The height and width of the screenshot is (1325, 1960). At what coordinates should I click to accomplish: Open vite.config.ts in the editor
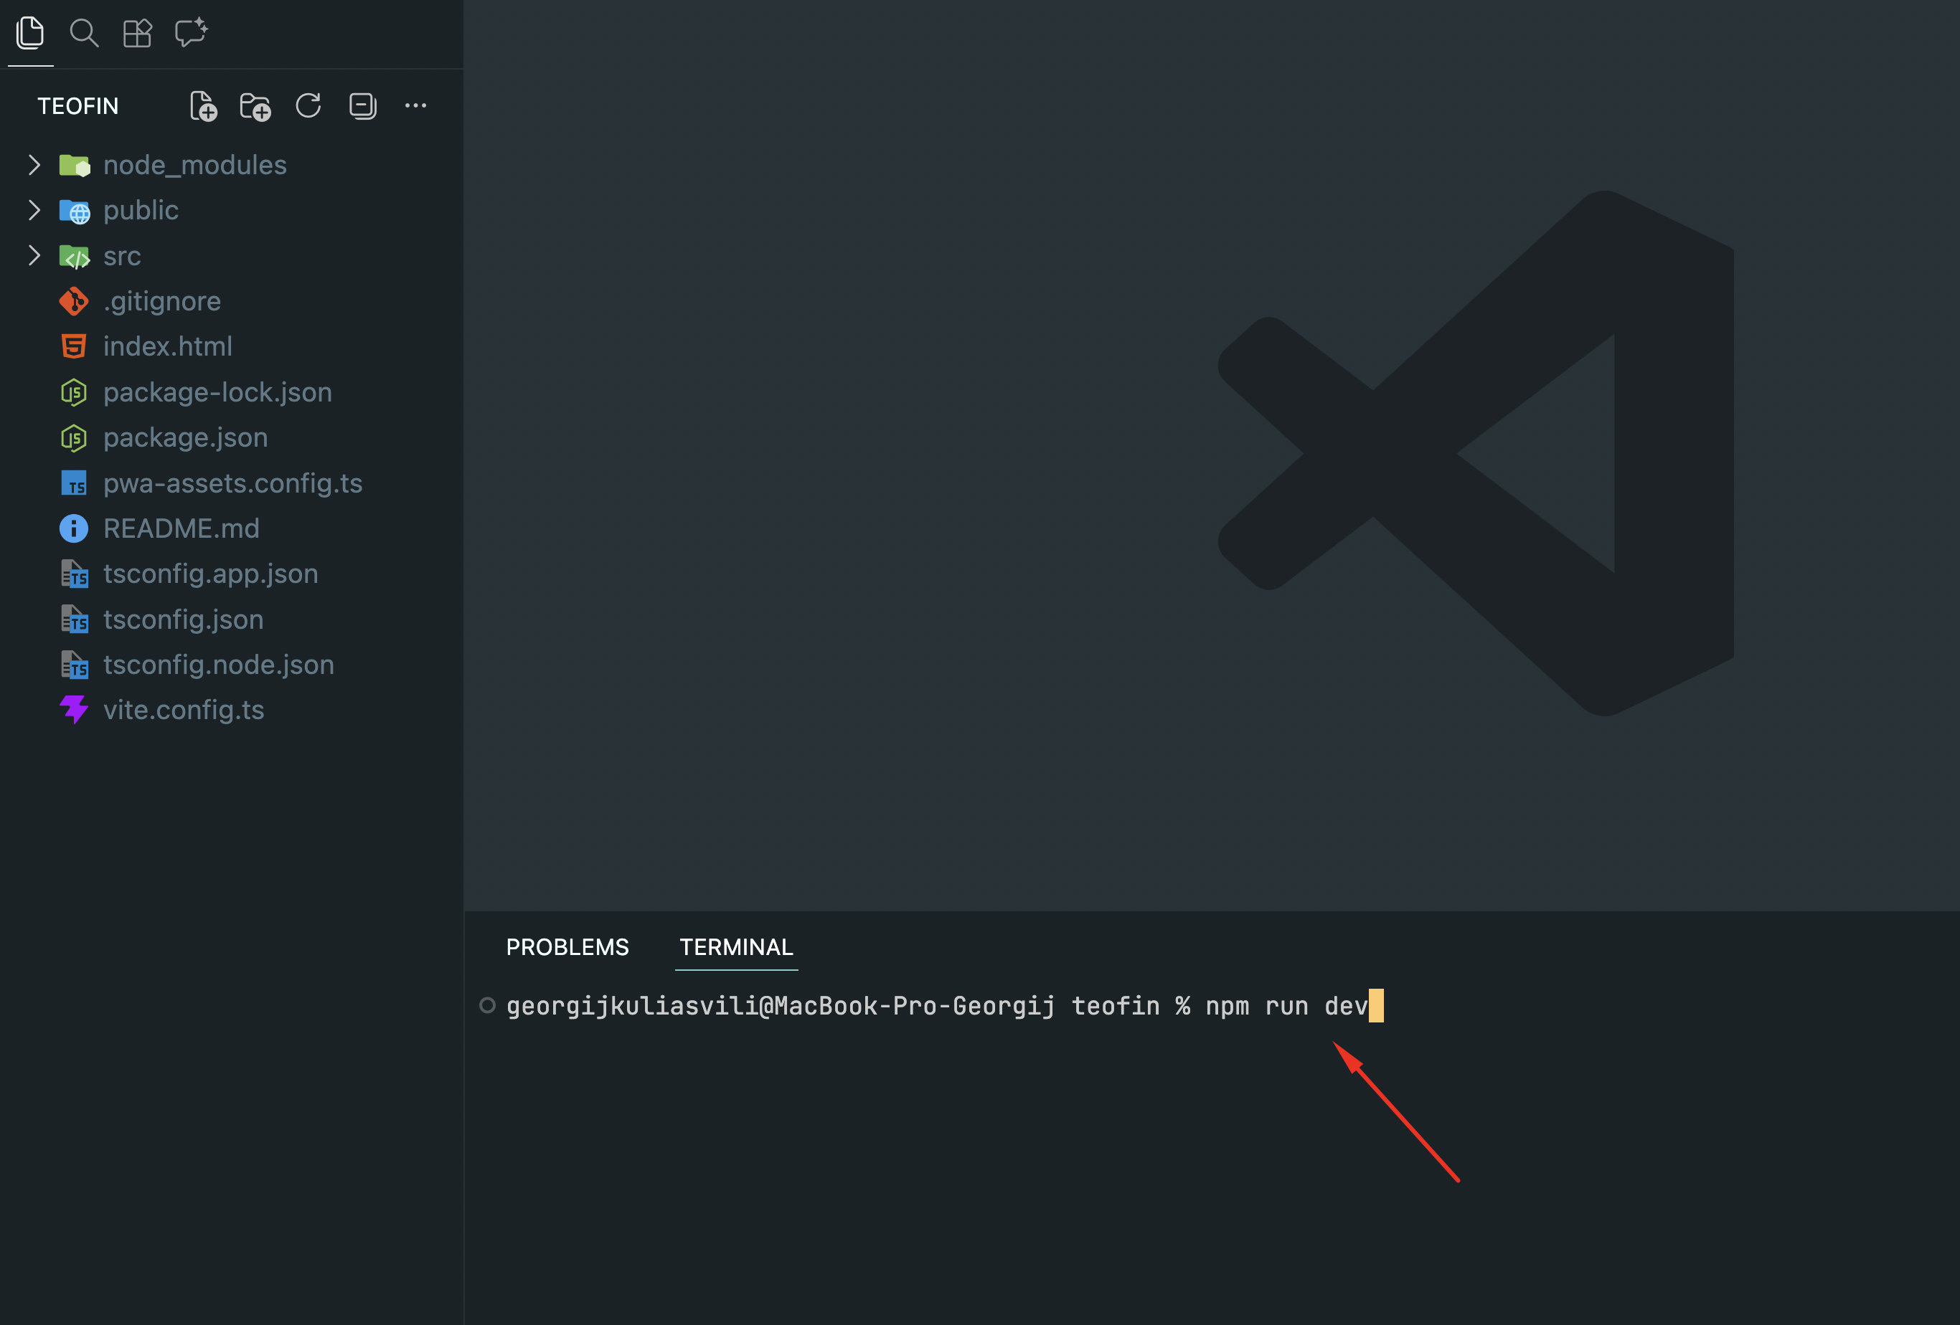click(183, 711)
